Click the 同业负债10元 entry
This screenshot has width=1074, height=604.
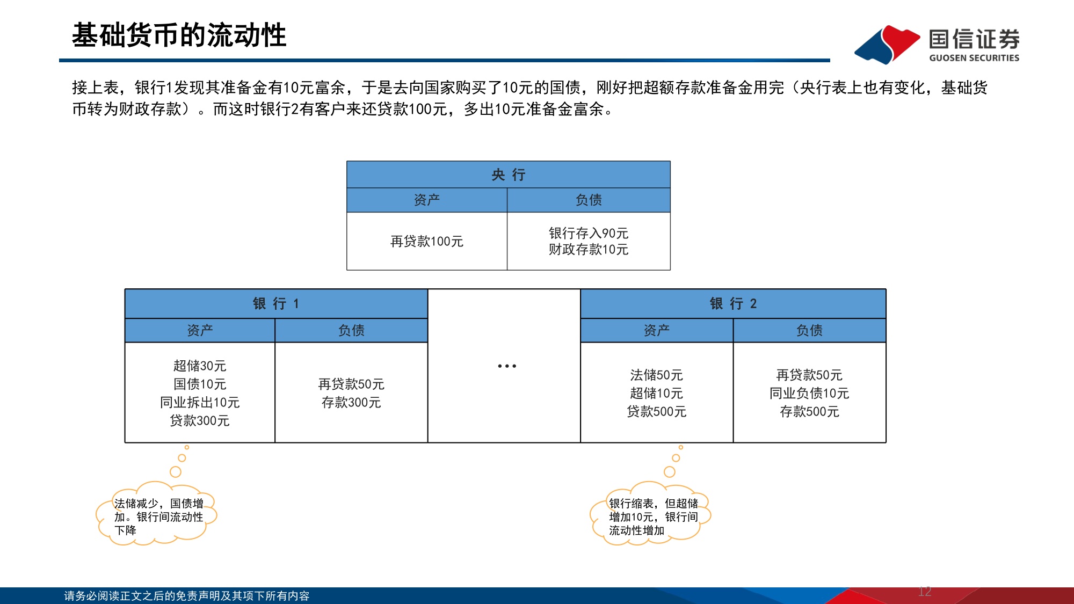[x=809, y=393]
